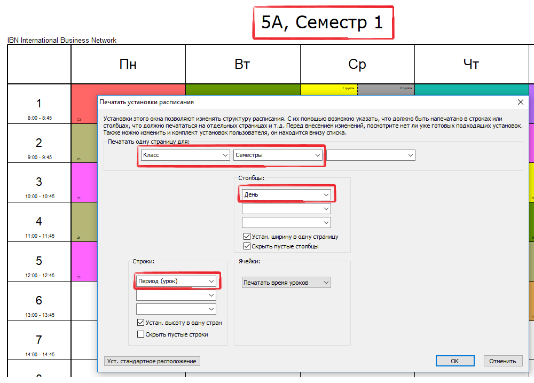Open the Печатать время уроков dropdown
534x383 pixels.
click(x=286, y=282)
